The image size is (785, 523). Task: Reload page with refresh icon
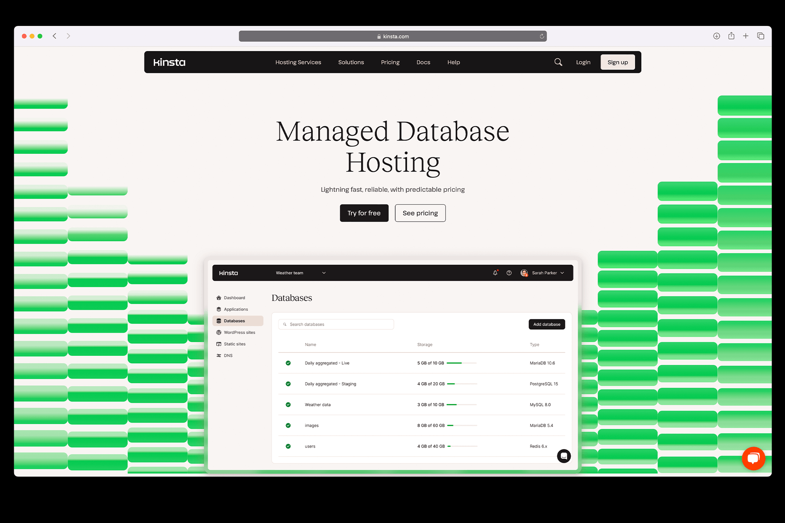542,36
